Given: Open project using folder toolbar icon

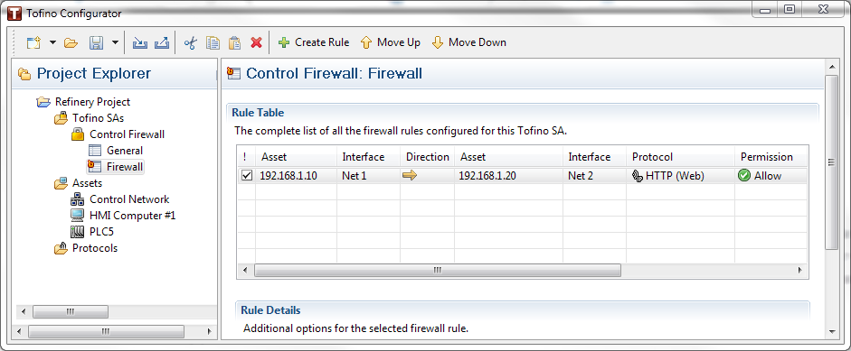Looking at the screenshot, I should pyautogui.click(x=71, y=42).
